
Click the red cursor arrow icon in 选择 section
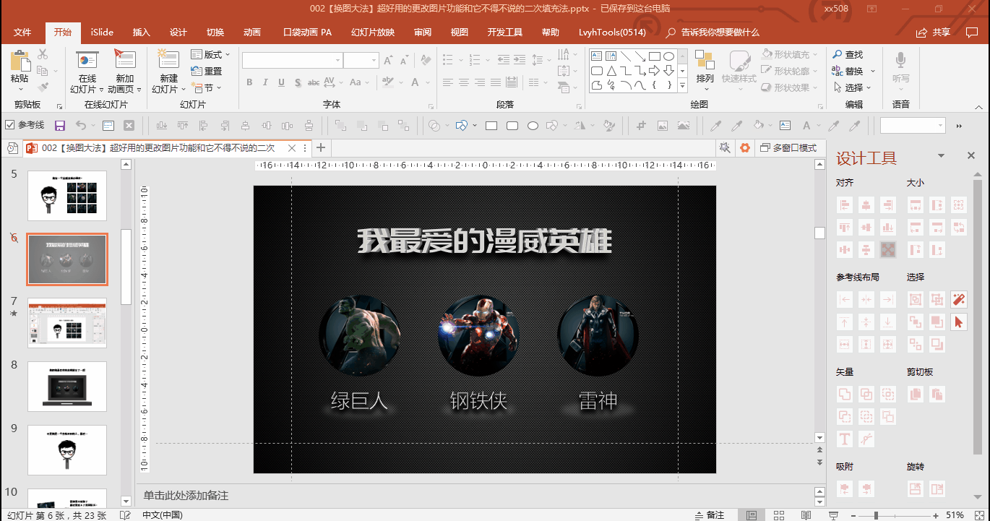pyautogui.click(x=959, y=322)
